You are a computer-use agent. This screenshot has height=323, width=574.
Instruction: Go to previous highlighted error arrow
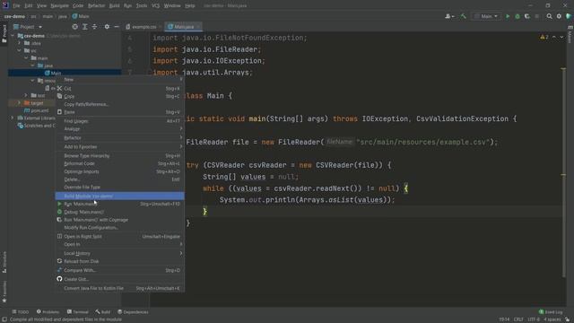pyautogui.click(x=554, y=38)
